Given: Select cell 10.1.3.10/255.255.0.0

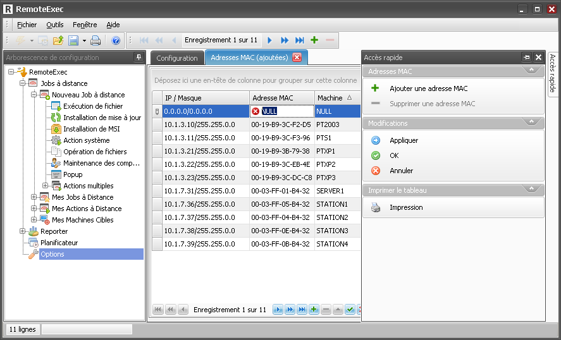Looking at the screenshot, I should [206, 124].
